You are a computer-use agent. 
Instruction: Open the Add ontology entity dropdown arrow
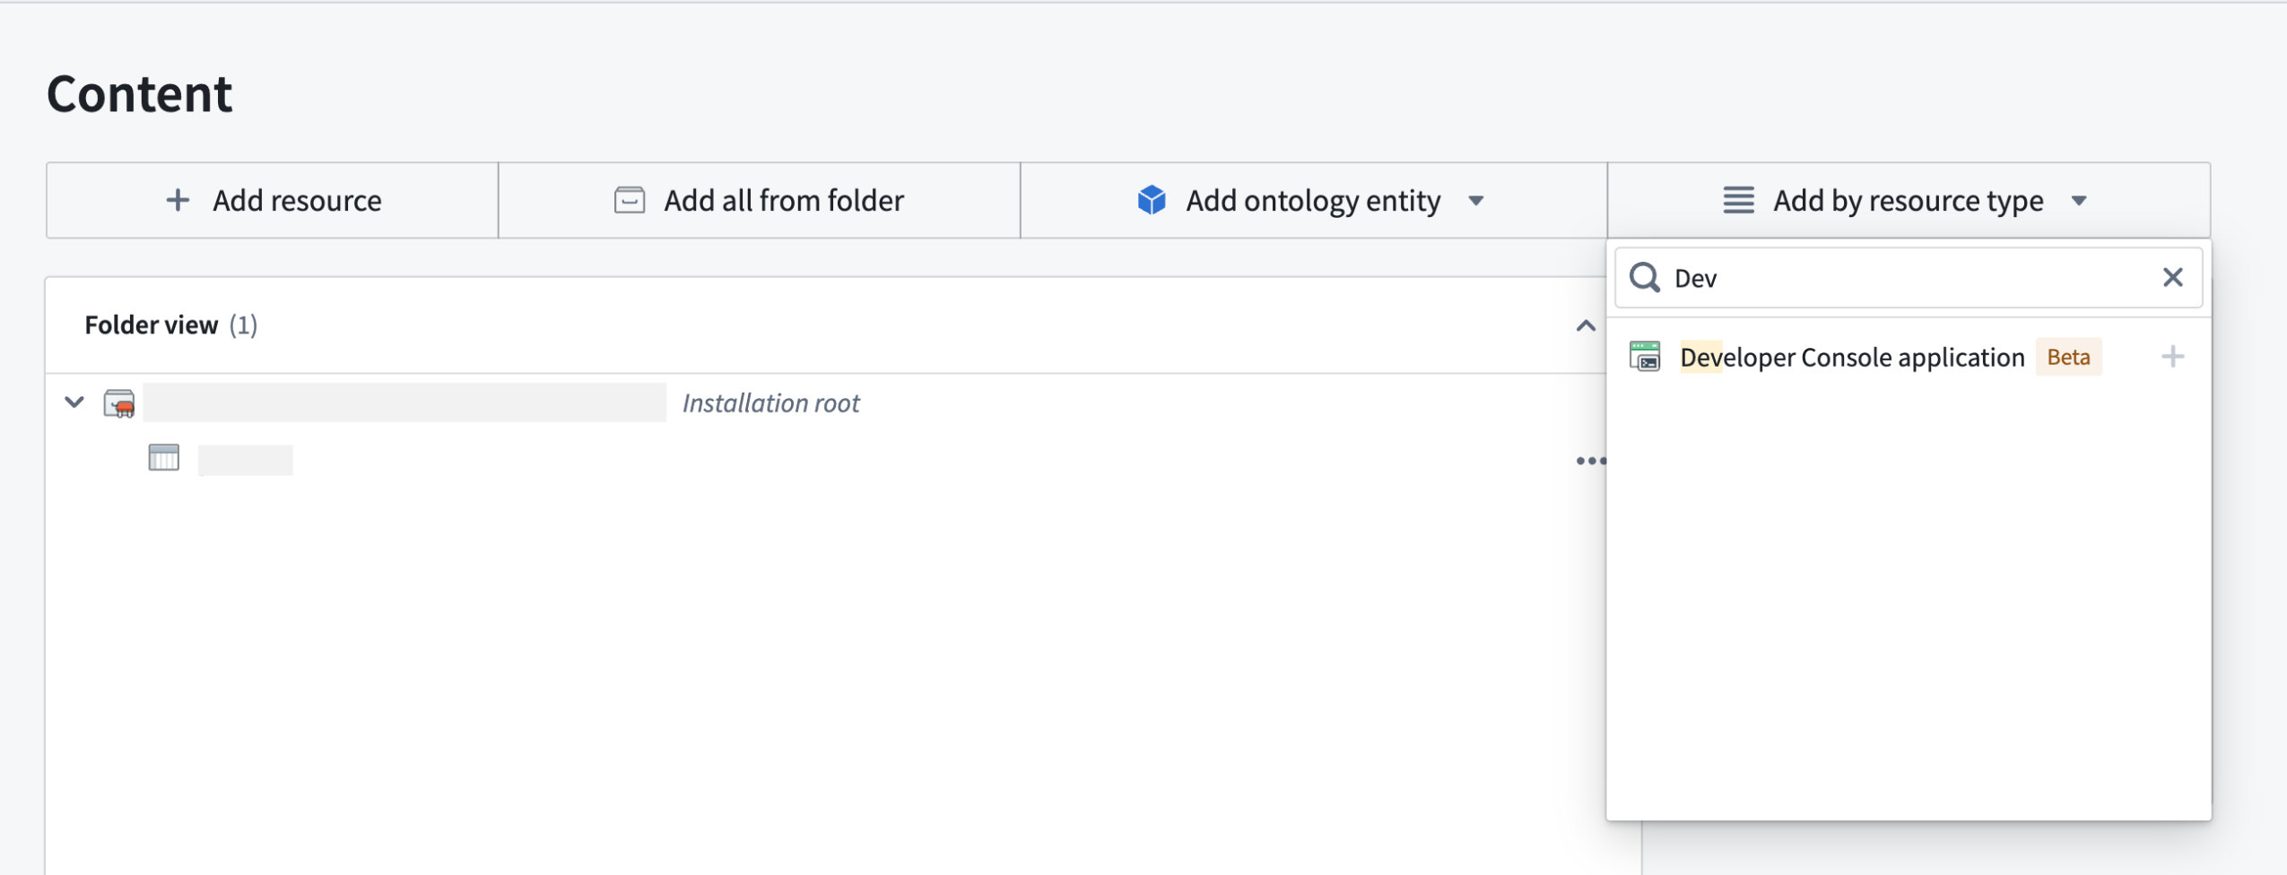click(x=1478, y=201)
